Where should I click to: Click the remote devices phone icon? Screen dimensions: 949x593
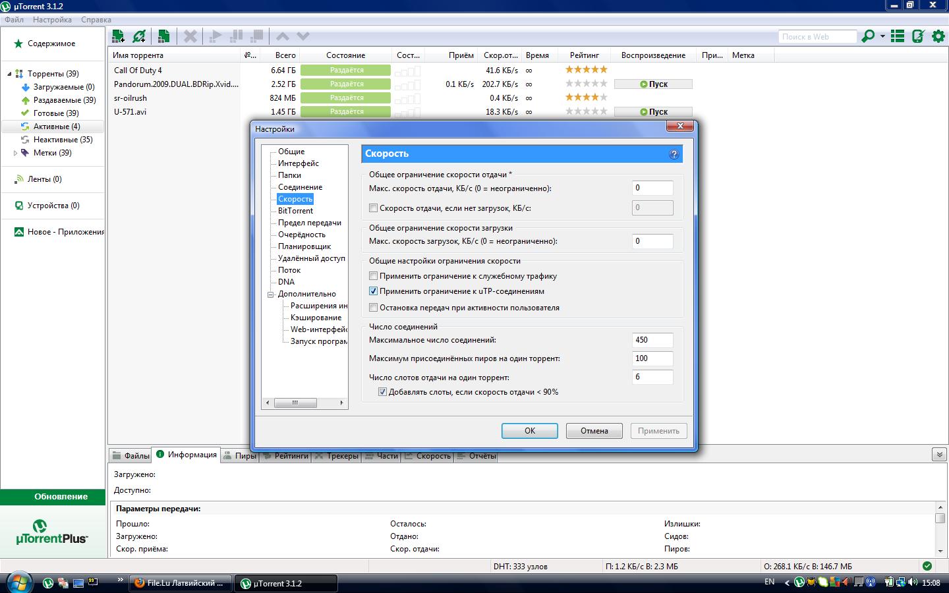click(x=918, y=36)
